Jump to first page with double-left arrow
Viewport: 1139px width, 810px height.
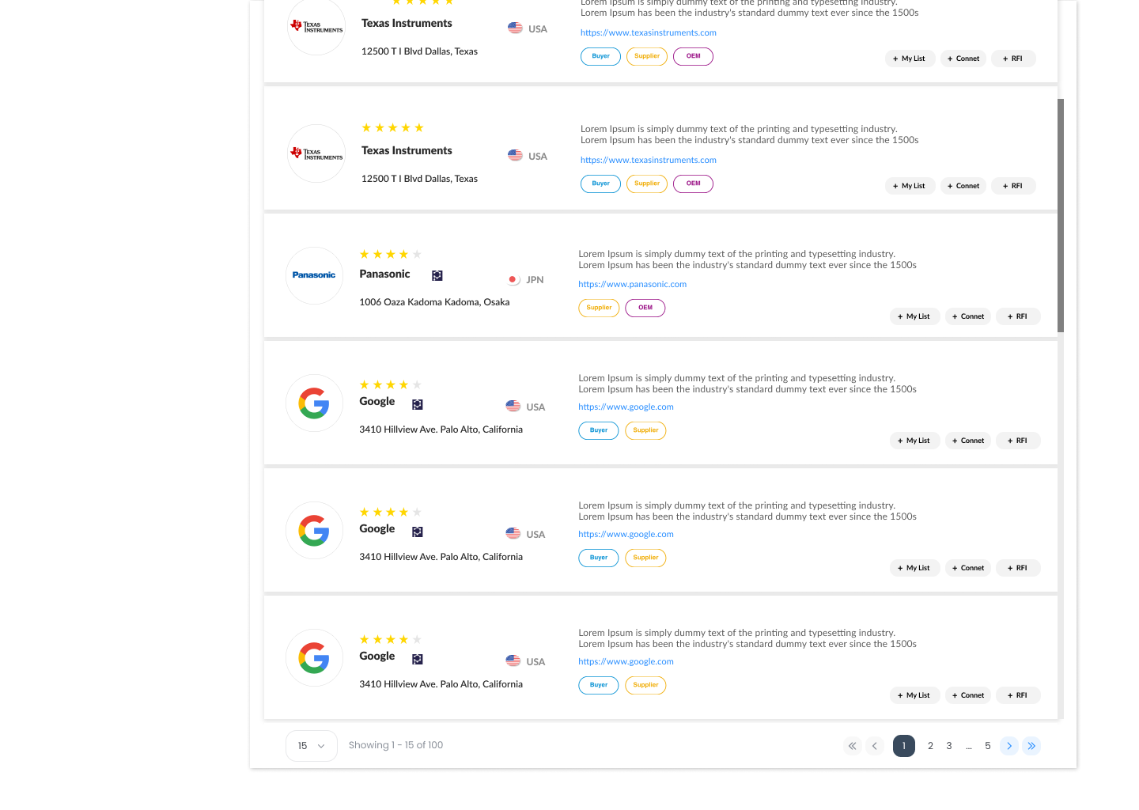[852, 746]
